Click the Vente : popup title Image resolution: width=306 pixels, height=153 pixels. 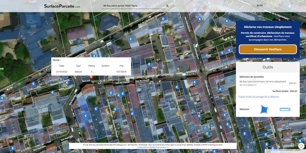coord(57,60)
